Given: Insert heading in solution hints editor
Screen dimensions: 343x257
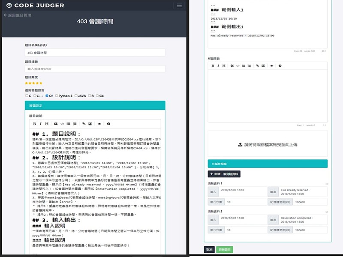Looking at the screenshot, I should (x=224, y=66).
